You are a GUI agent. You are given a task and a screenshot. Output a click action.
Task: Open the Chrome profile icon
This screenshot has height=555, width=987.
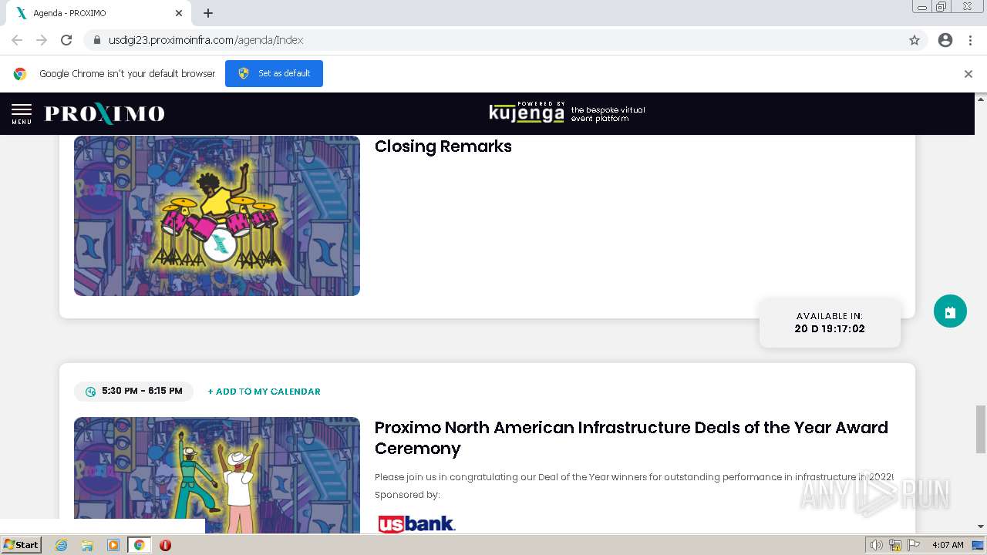pos(945,40)
